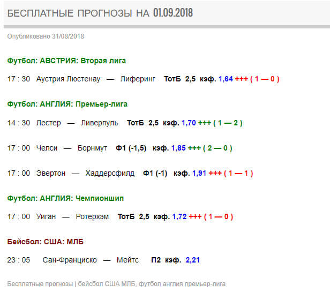The height and width of the screenshot is (300, 330).
Task: Click the heading 'БЕСПЛАТНЫЕ ПРОГНОЗЫ НА 01.09.2018'
Action: point(100,13)
